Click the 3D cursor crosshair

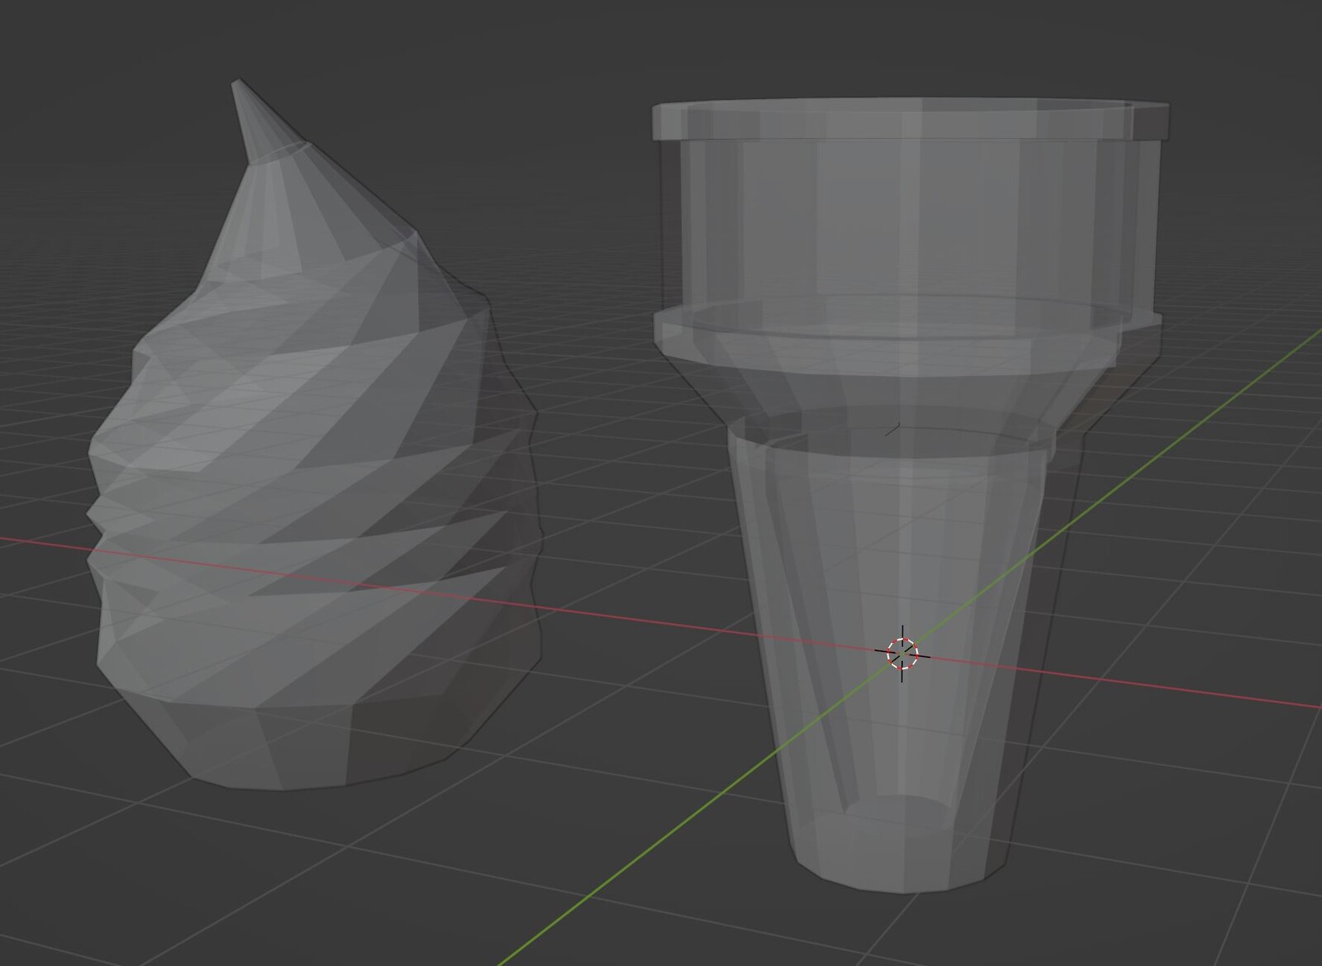click(902, 653)
